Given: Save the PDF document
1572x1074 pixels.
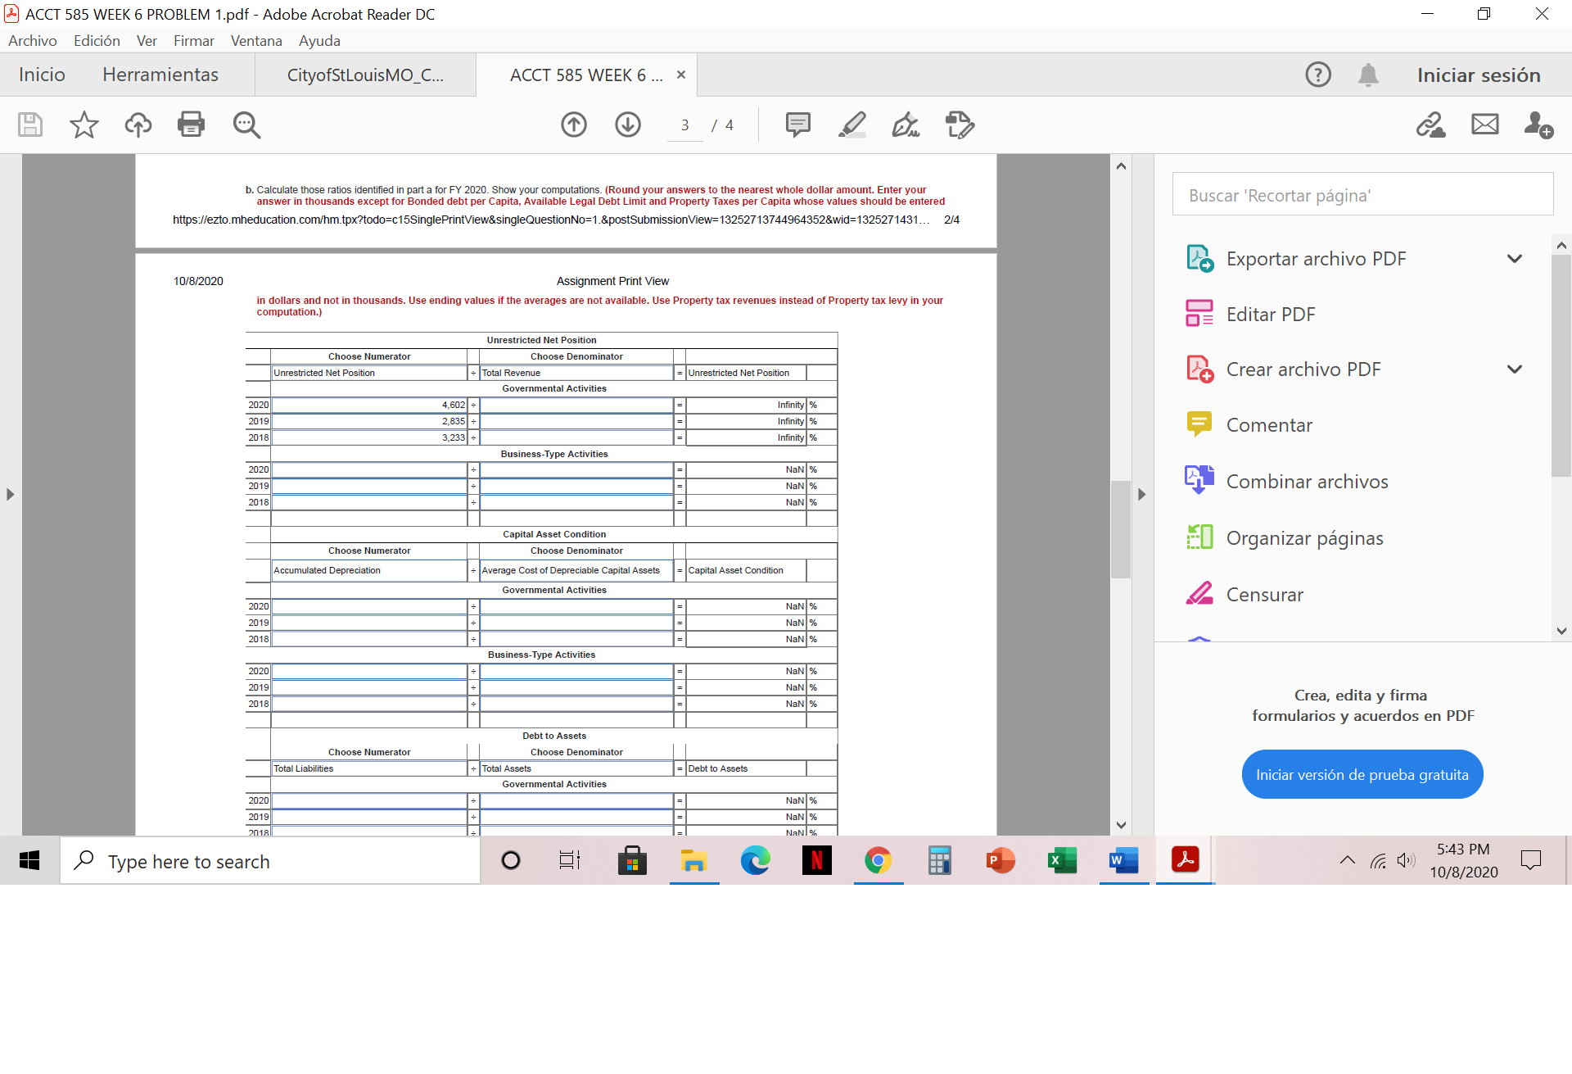Looking at the screenshot, I should (29, 125).
